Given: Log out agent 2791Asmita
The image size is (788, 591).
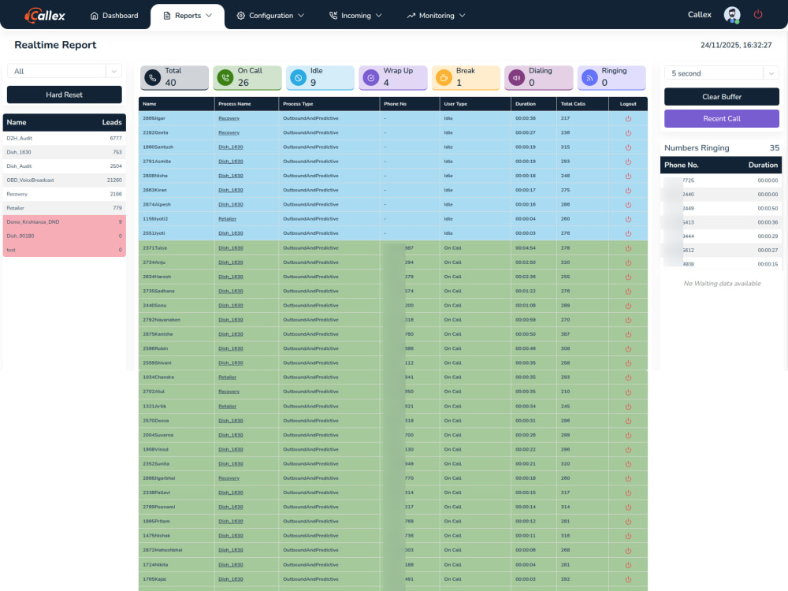Looking at the screenshot, I should pyautogui.click(x=628, y=162).
